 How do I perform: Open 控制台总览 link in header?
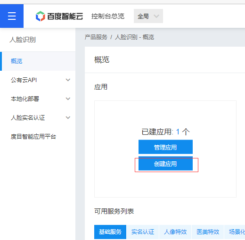[108, 16]
